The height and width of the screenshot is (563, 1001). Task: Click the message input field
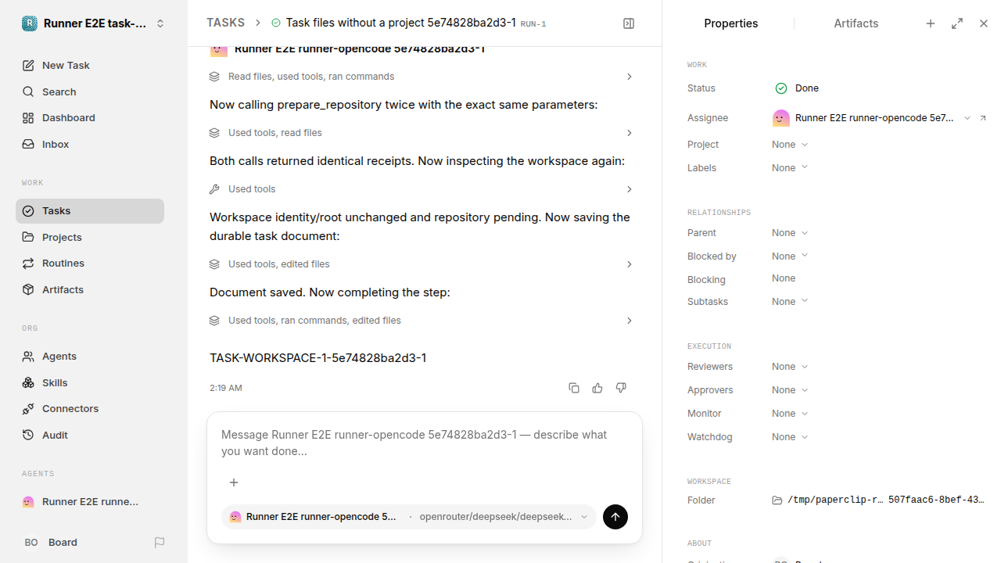coord(425,443)
